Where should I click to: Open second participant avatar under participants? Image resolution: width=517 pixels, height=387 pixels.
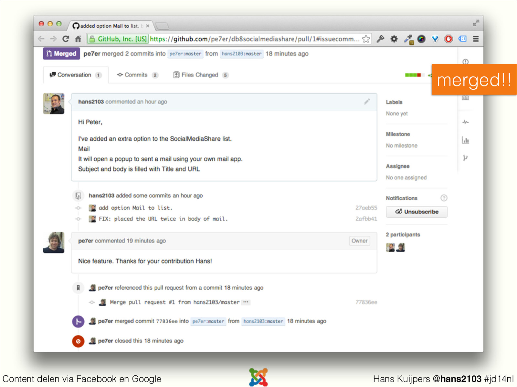(x=401, y=247)
